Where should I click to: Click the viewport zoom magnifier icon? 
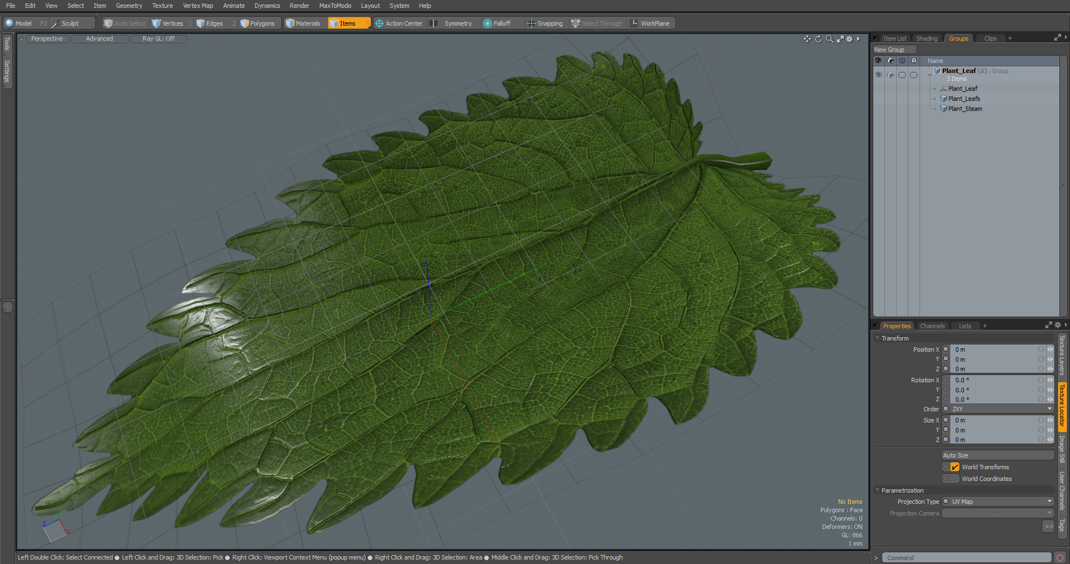point(829,39)
